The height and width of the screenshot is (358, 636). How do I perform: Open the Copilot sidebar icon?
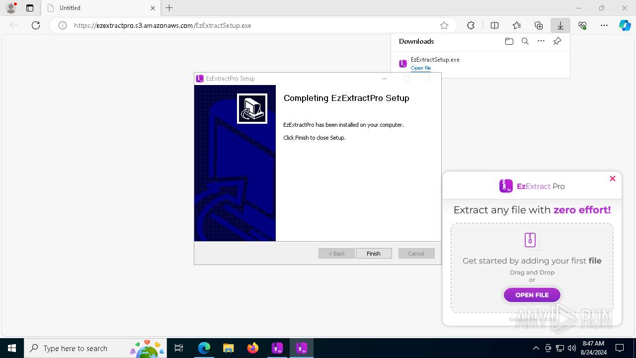point(625,25)
